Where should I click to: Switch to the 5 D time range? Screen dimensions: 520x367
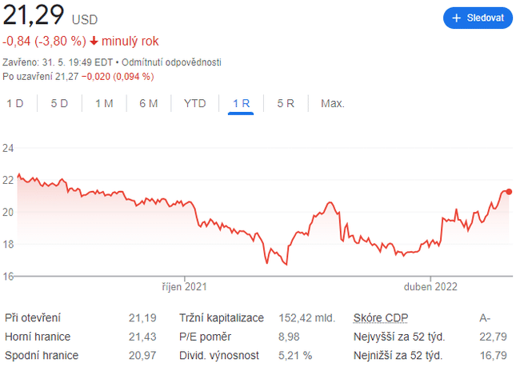point(59,103)
